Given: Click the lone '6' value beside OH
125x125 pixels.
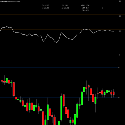Looking at the screenshot, I should 102,8.
